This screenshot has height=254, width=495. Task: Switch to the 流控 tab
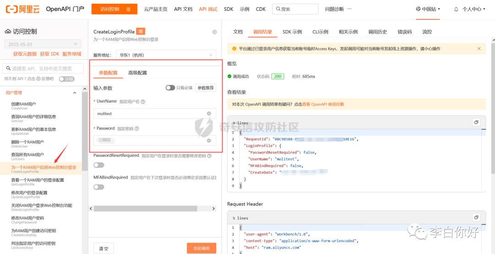click(x=427, y=32)
